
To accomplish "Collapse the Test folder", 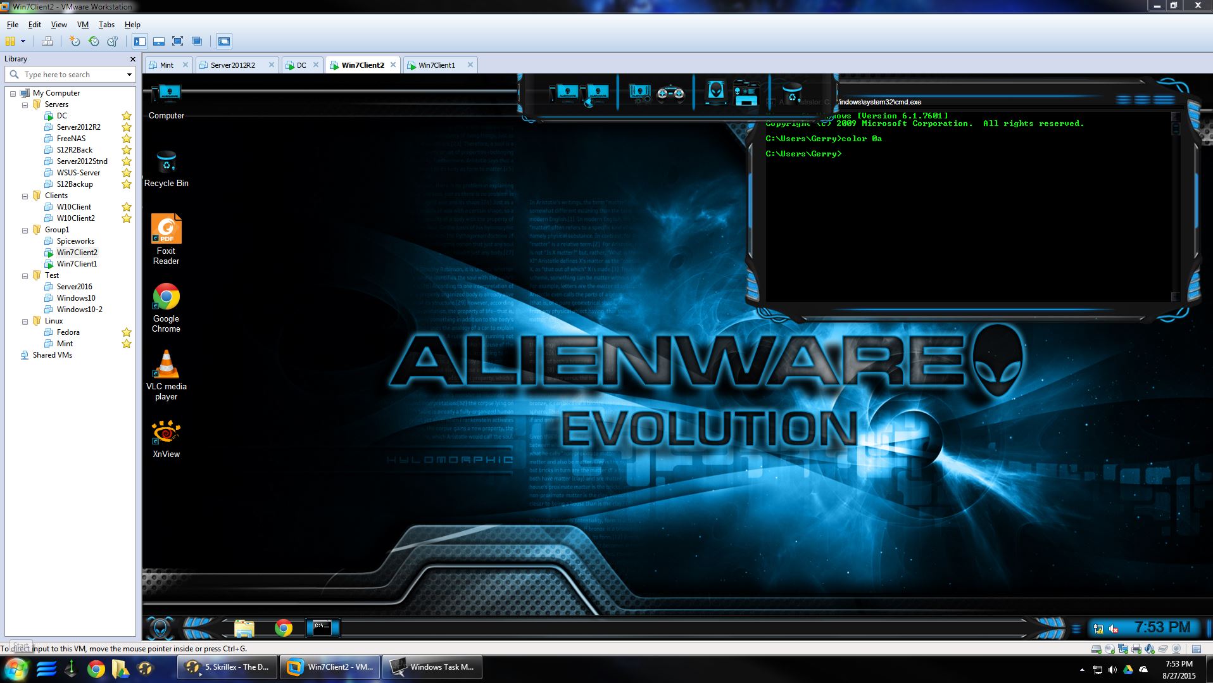I will coord(25,275).
